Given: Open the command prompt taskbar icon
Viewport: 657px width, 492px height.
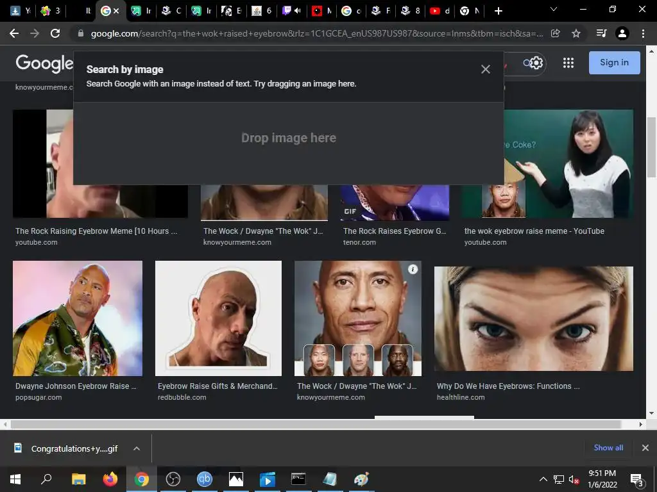Looking at the screenshot, I should pos(298,479).
